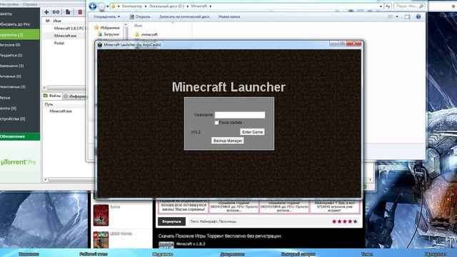The width and height of the screenshot is (457, 257).
Task: Select the Minecraft.exe torrent row
Action: [64, 36]
